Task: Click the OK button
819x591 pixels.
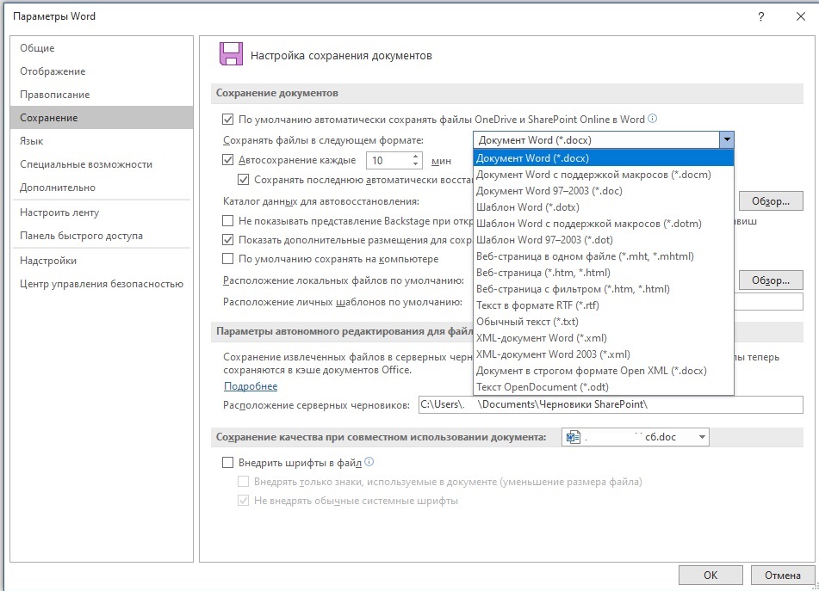Action: coord(710,575)
